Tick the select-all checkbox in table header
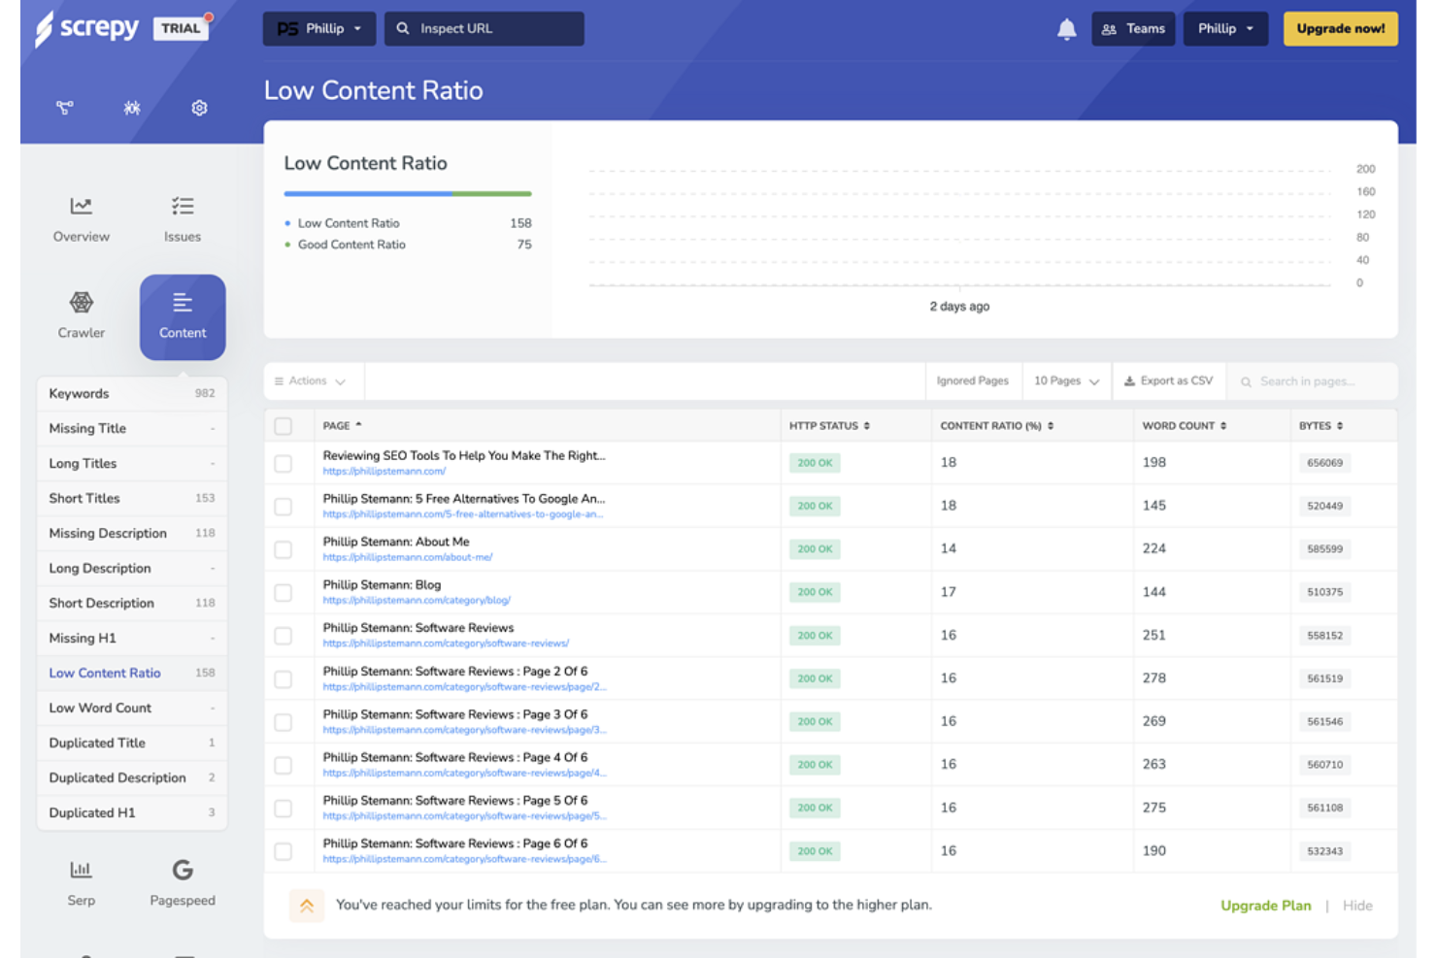This screenshot has height=958, width=1437. click(x=284, y=426)
